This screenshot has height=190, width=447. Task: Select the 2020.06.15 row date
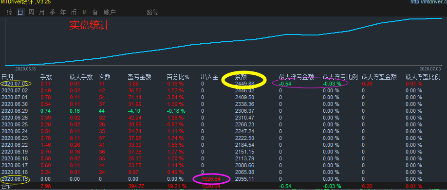point(15,179)
